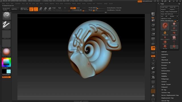182x102 pixels.
Task: Open the Alpha menu
Action: point(3,4)
